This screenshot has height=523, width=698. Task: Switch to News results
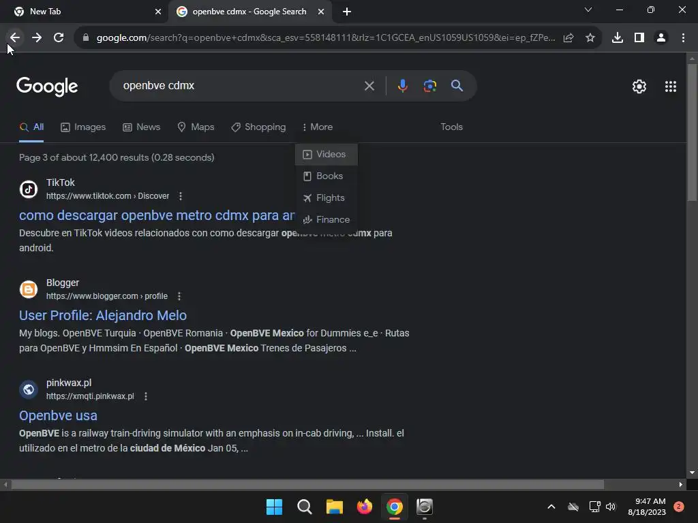click(142, 127)
